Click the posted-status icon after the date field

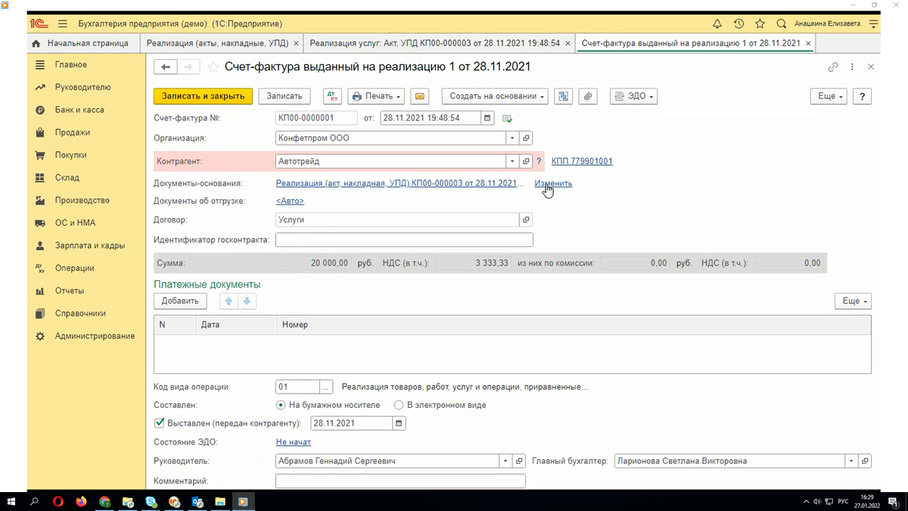pyautogui.click(x=507, y=118)
